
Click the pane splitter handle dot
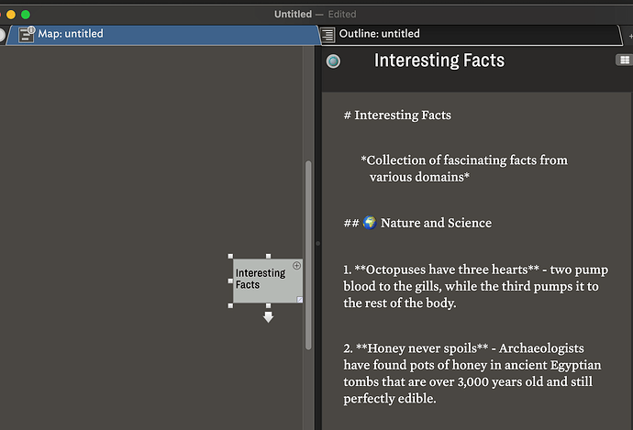317,243
